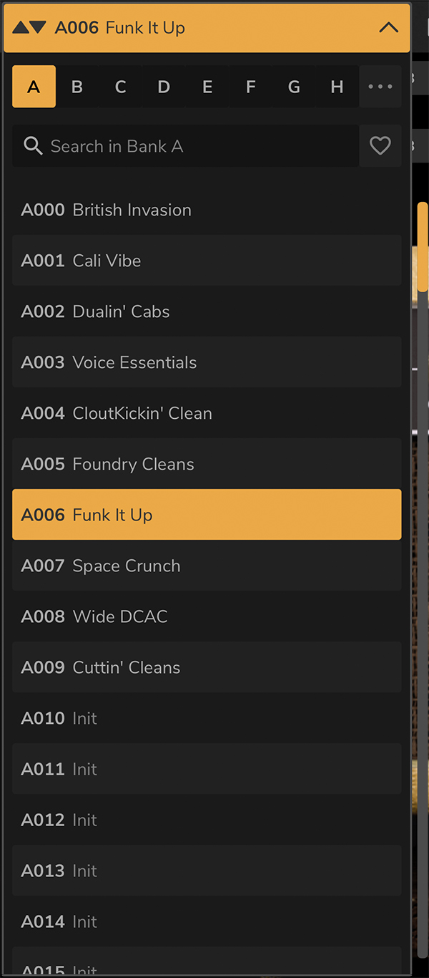Load the A009 Cuttin' Cleans preset
Image resolution: width=429 pixels, height=978 pixels.
coord(207,667)
